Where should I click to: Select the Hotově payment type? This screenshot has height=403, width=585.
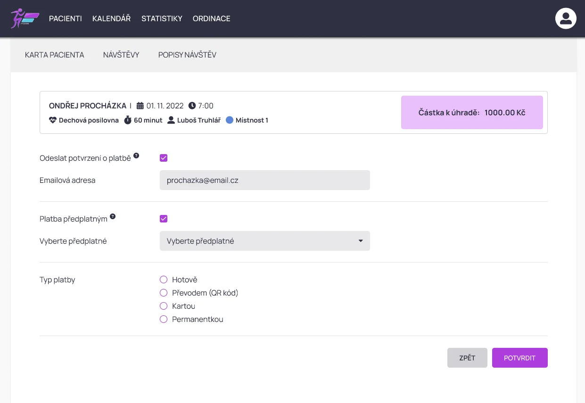(164, 280)
